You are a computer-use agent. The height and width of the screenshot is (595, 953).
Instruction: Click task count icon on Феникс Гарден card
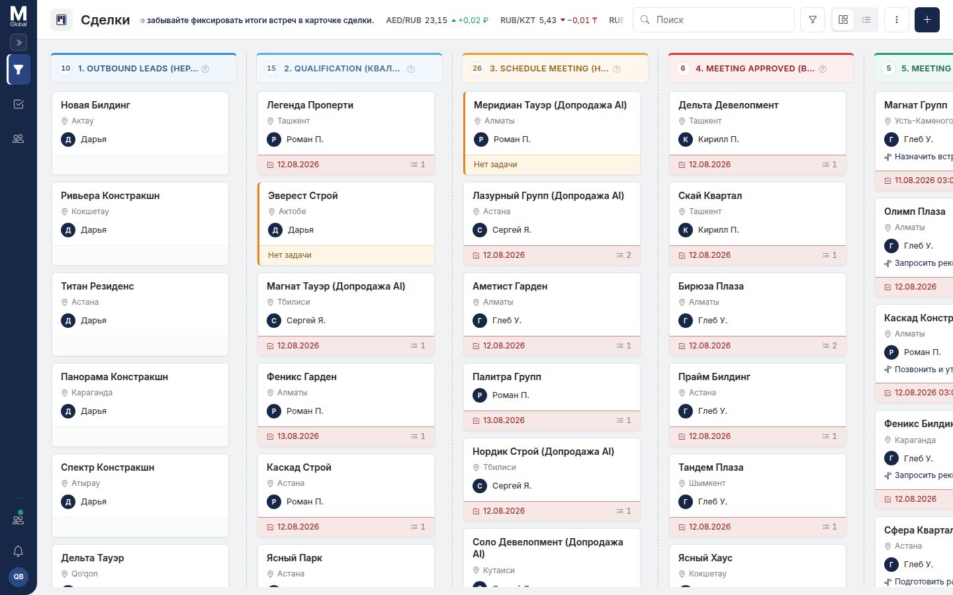pos(414,436)
